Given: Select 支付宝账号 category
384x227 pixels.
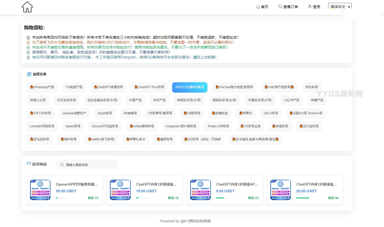Looking at the screenshot, I should pyautogui.click(x=309, y=126).
